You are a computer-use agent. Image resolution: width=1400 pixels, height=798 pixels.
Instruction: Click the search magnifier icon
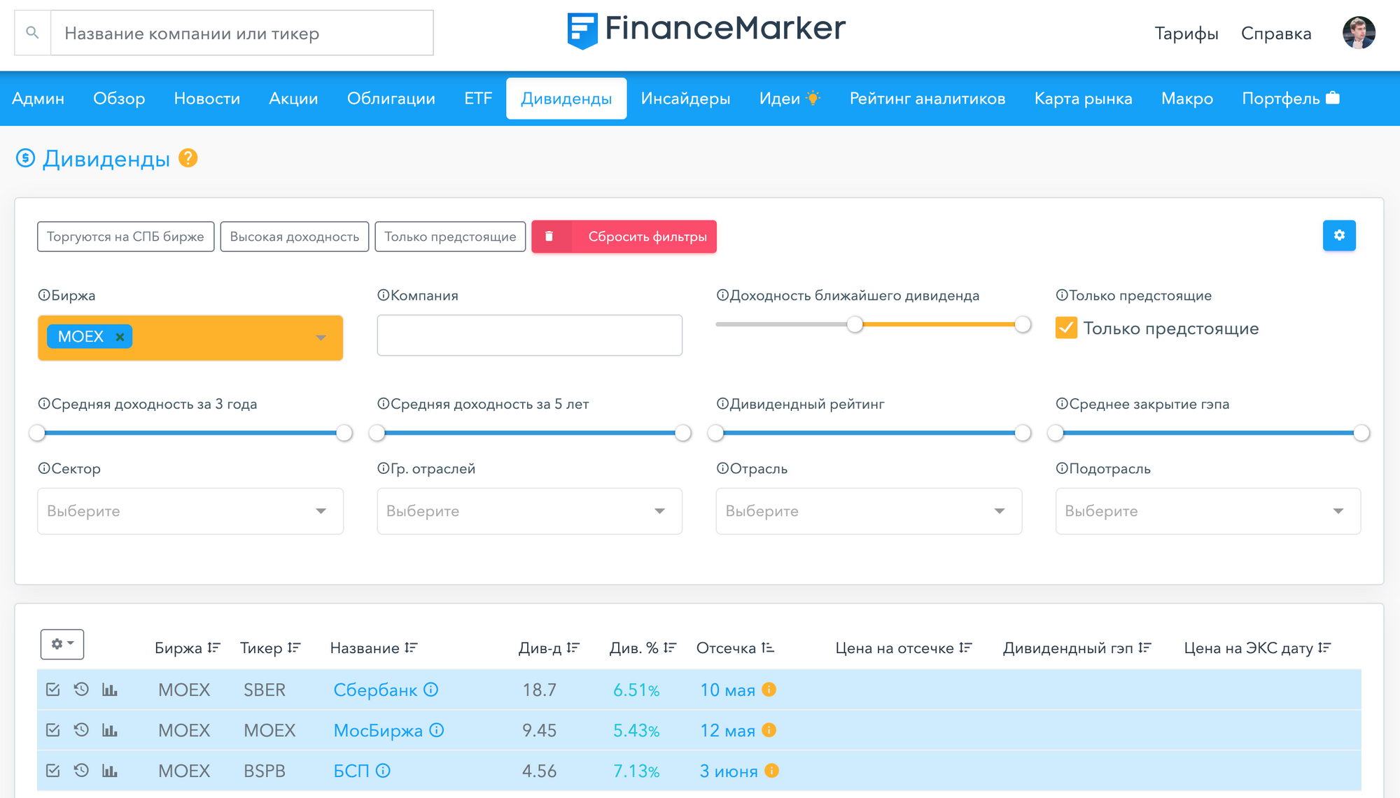[x=32, y=32]
